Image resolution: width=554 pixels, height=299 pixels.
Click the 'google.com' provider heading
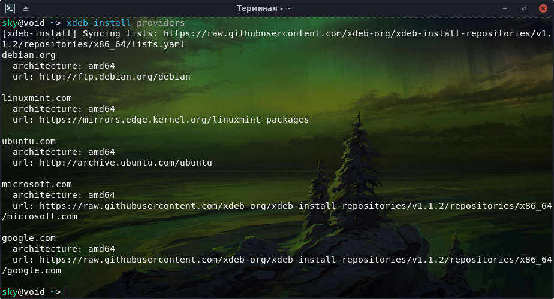pos(29,239)
